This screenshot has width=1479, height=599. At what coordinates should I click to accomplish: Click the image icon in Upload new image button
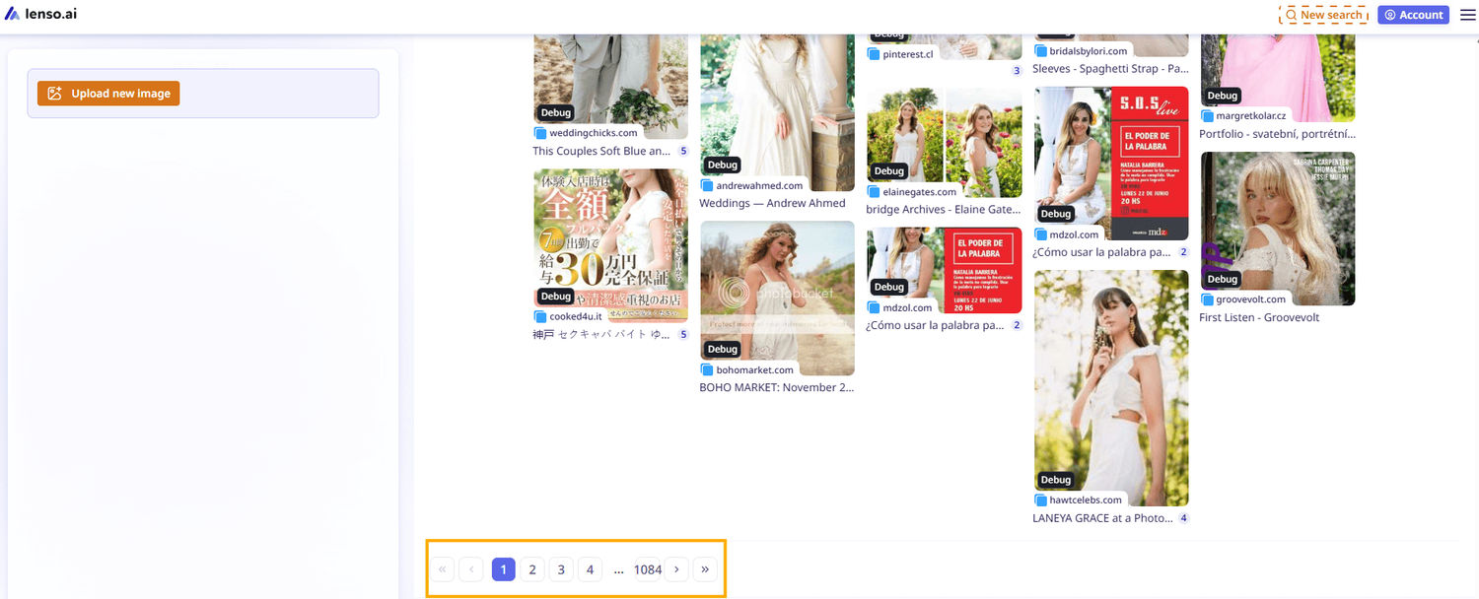(55, 93)
